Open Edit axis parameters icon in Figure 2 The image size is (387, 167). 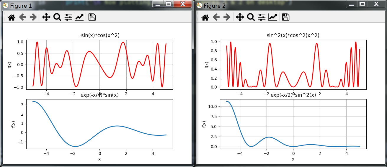coord(272,17)
